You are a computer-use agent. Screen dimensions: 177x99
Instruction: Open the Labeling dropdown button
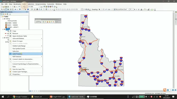(x=39, y=22)
